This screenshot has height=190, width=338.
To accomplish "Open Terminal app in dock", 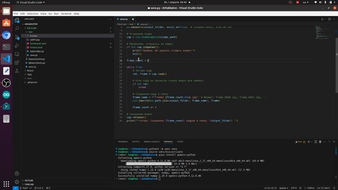I will click(x=6, y=47).
